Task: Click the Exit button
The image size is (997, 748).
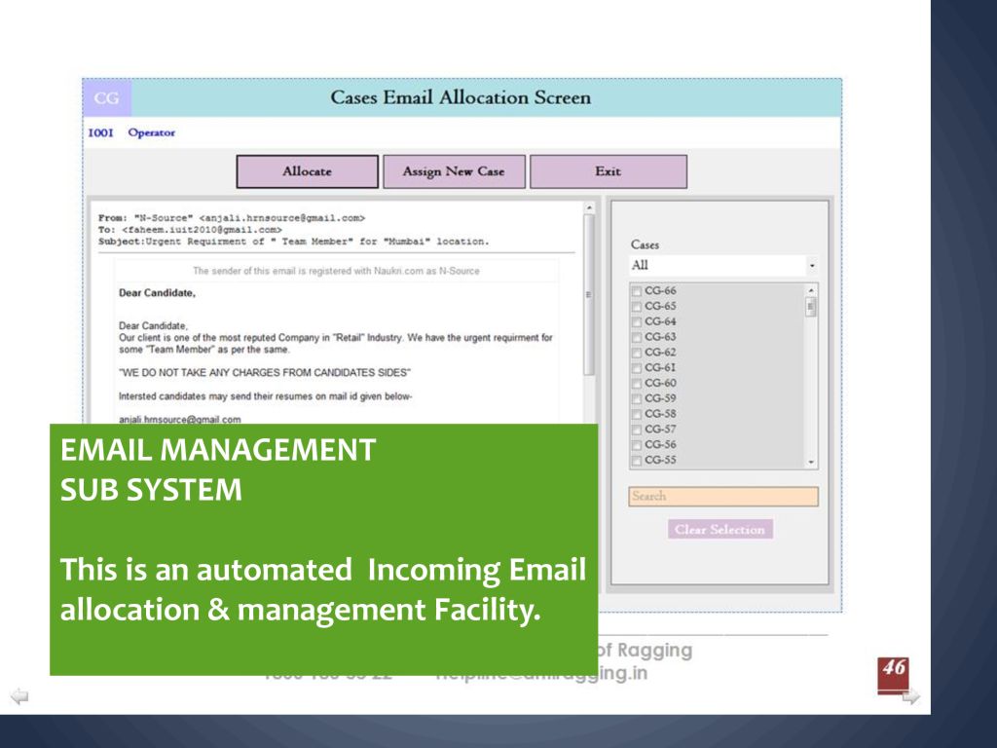Action: tap(608, 171)
